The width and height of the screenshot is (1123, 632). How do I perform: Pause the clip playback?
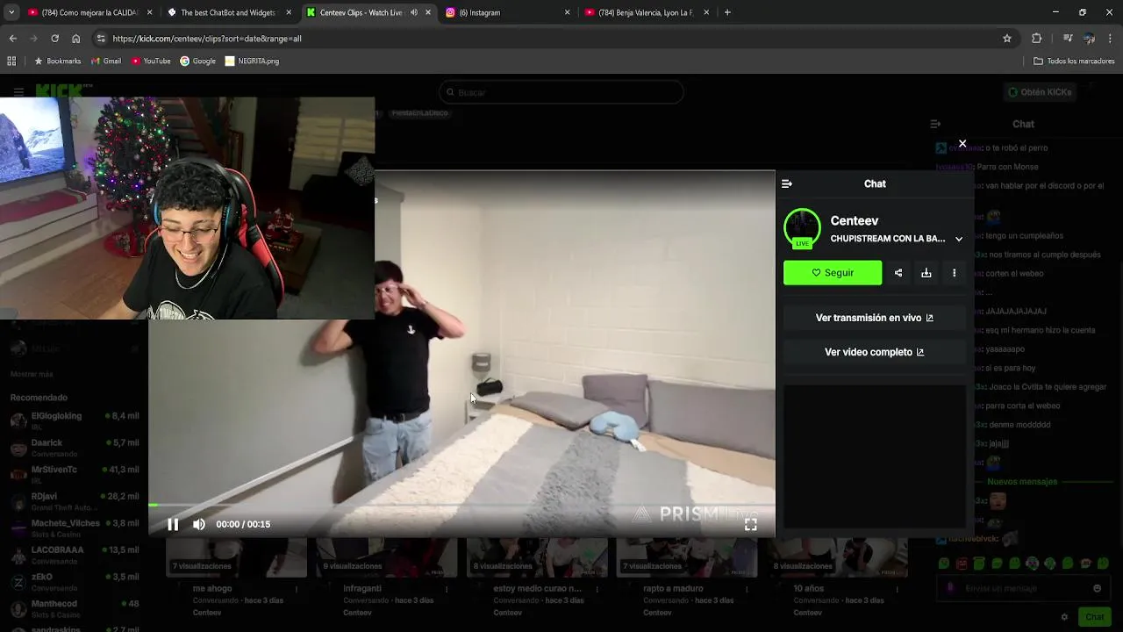pyautogui.click(x=173, y=524)
